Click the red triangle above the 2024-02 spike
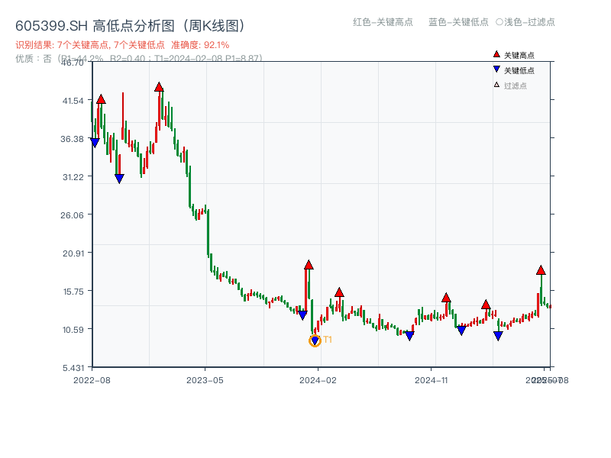The image size is (611, 458). pyautogui.click(x=307, y=265)
